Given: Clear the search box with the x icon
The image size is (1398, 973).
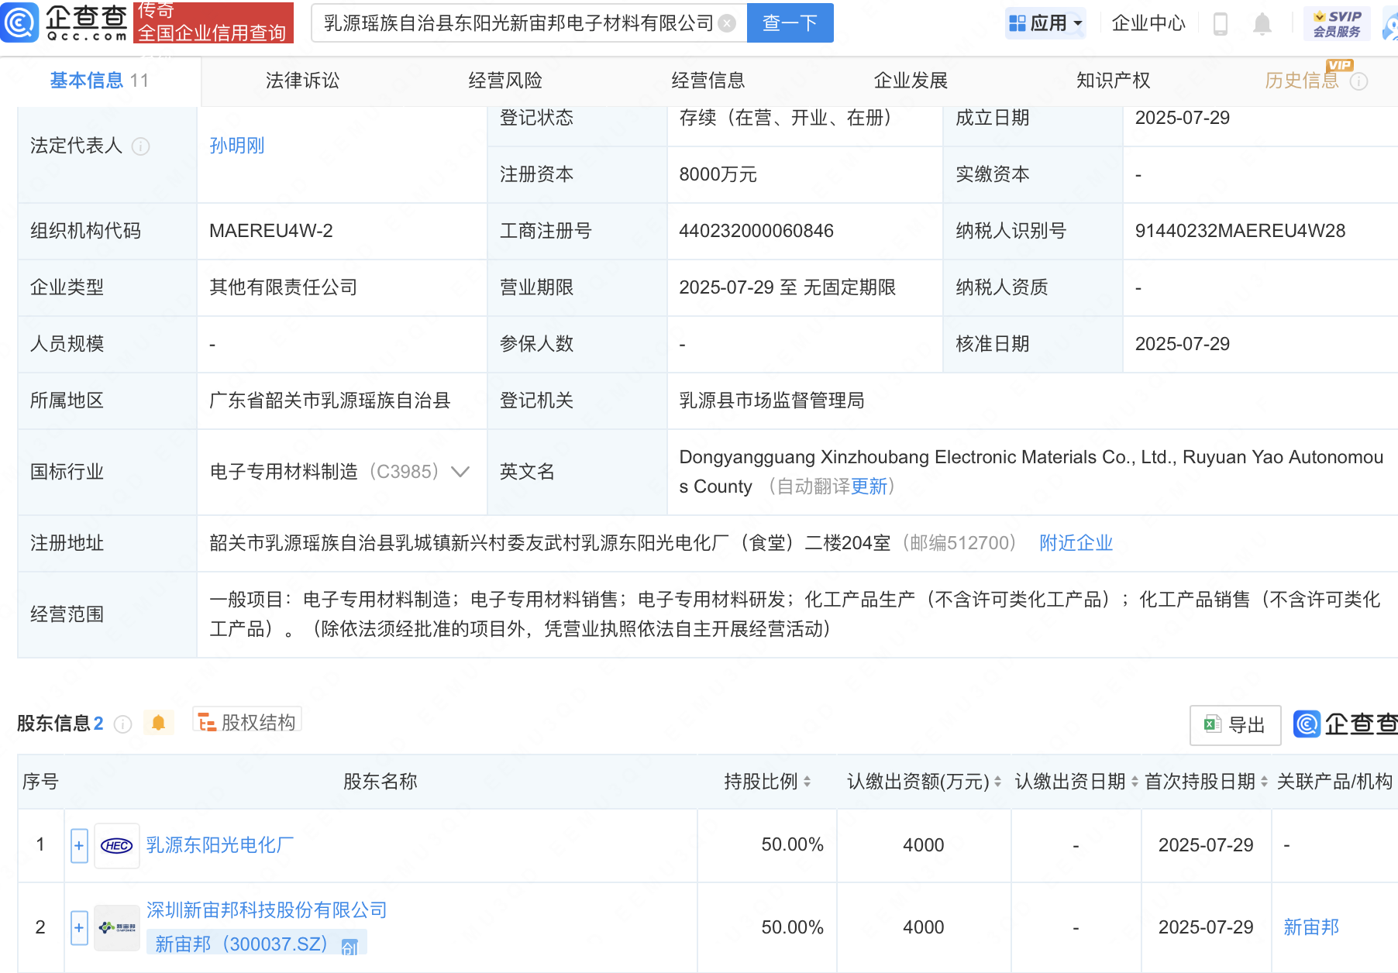Looking at the screenshot, I should pyautogui.click(x=727, y=23).
